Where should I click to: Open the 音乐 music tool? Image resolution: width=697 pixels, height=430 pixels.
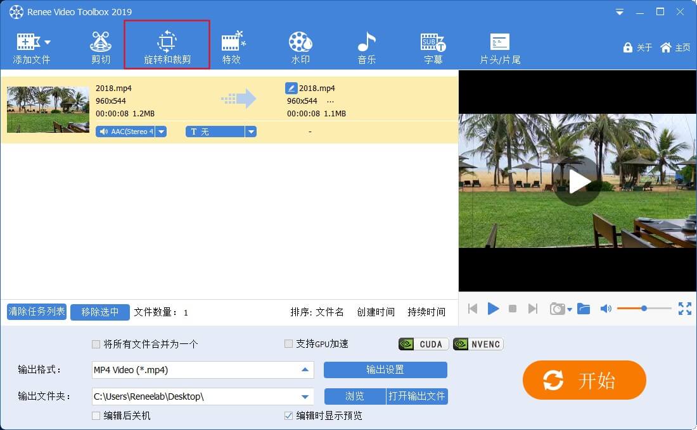(x=367, y=48)
